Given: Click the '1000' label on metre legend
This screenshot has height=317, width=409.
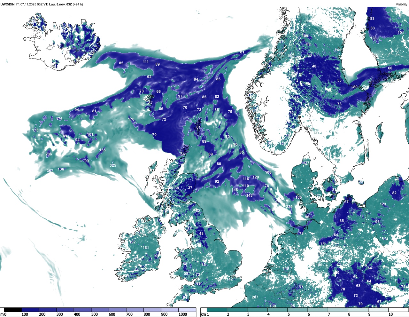Looking at the screenshot, I should pos(183,314).
